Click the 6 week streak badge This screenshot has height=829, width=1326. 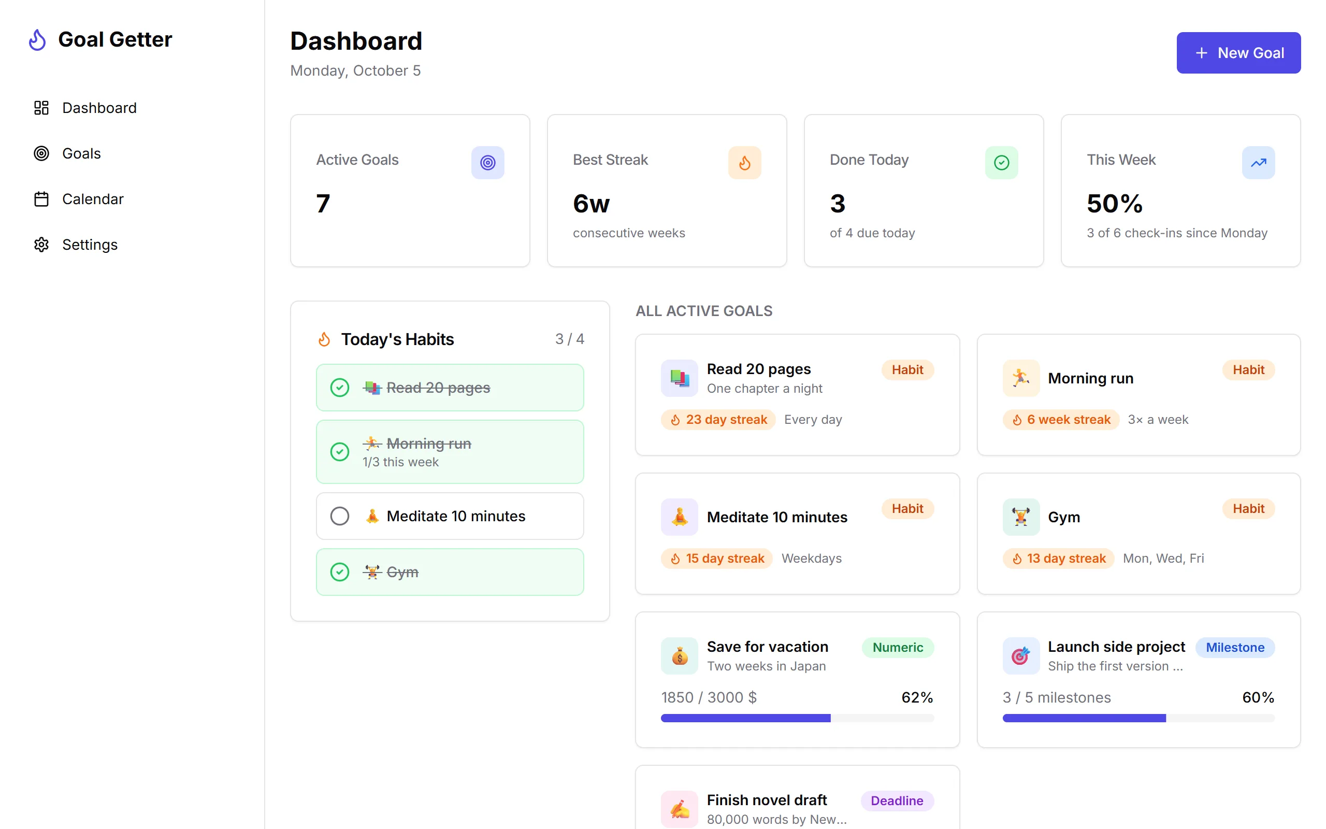pos(1061,420)
